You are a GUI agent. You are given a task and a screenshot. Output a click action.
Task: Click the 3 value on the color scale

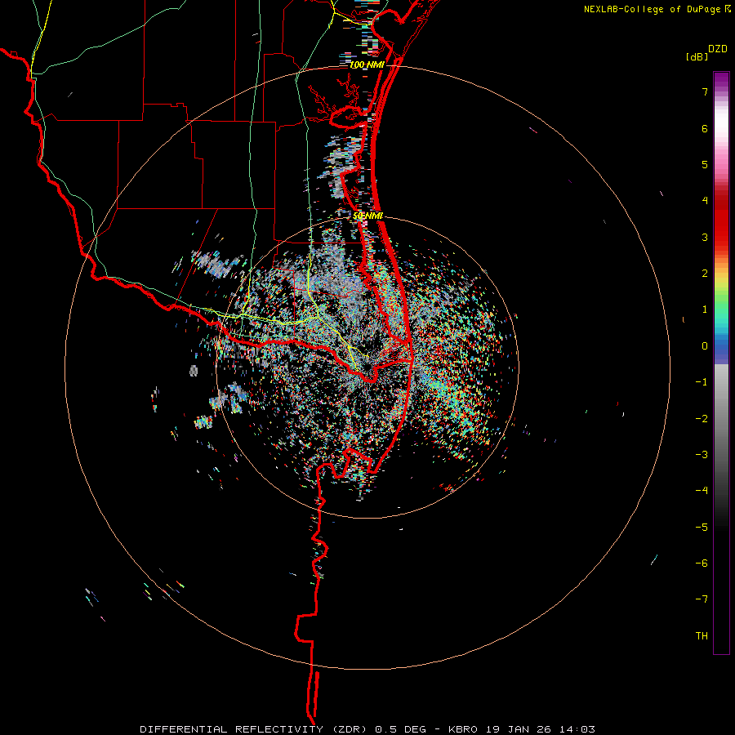[705, 237]
